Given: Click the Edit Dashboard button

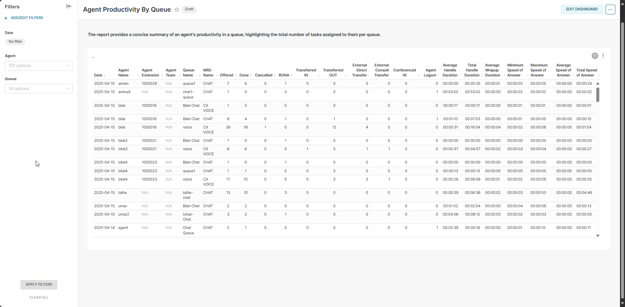Looking at the screenshot, I should 582,9.
